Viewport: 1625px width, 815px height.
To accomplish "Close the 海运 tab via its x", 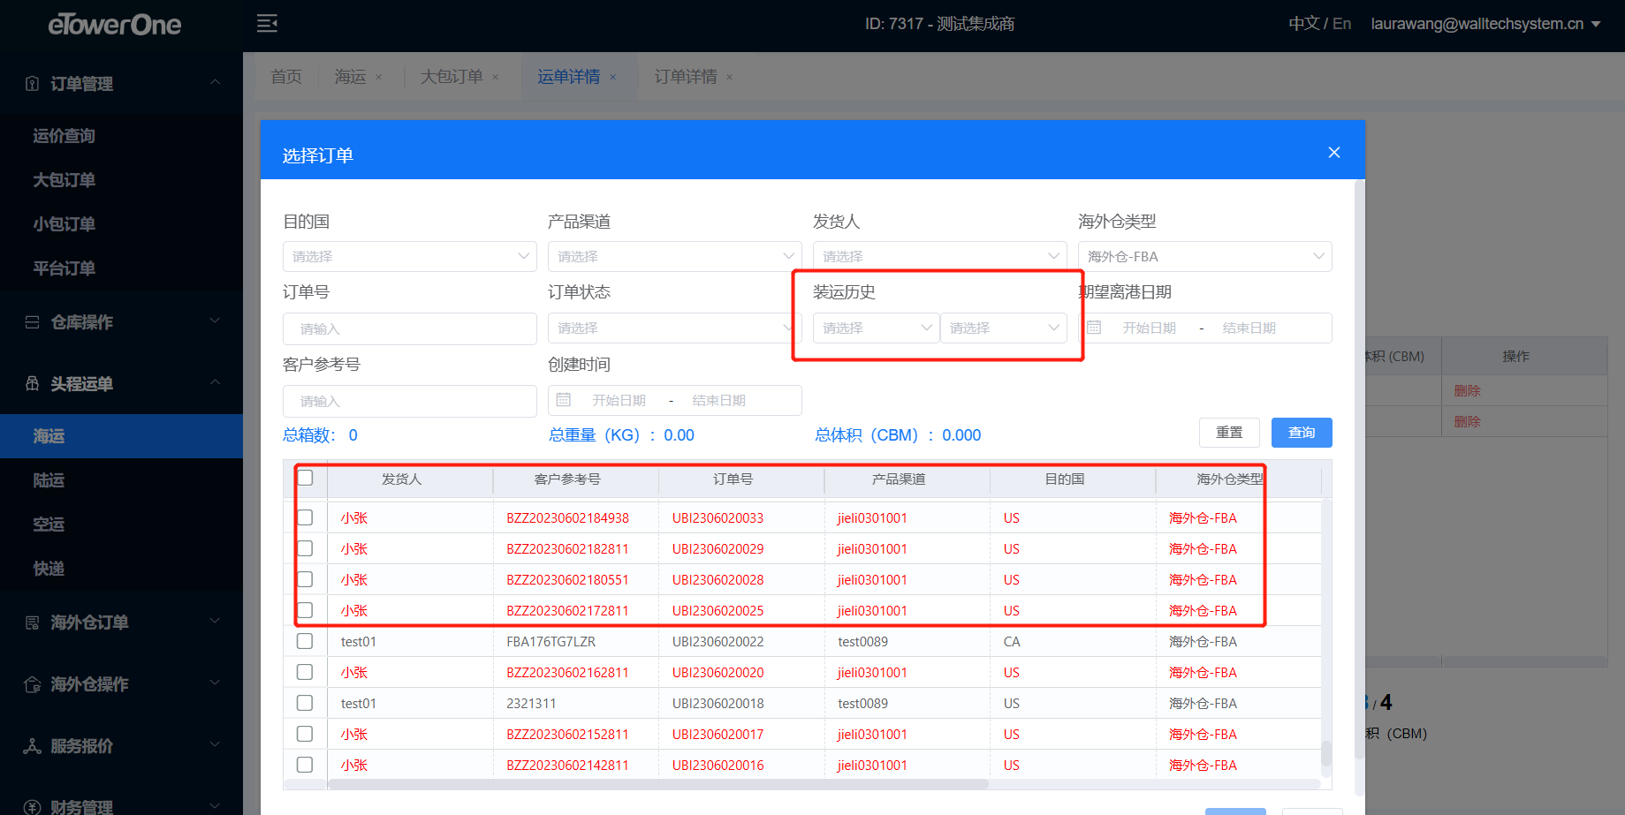I will (379, 78).
